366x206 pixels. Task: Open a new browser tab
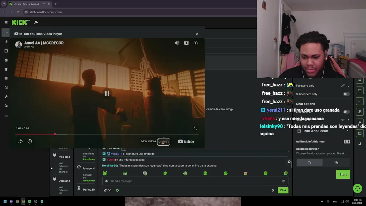(55, 4)
